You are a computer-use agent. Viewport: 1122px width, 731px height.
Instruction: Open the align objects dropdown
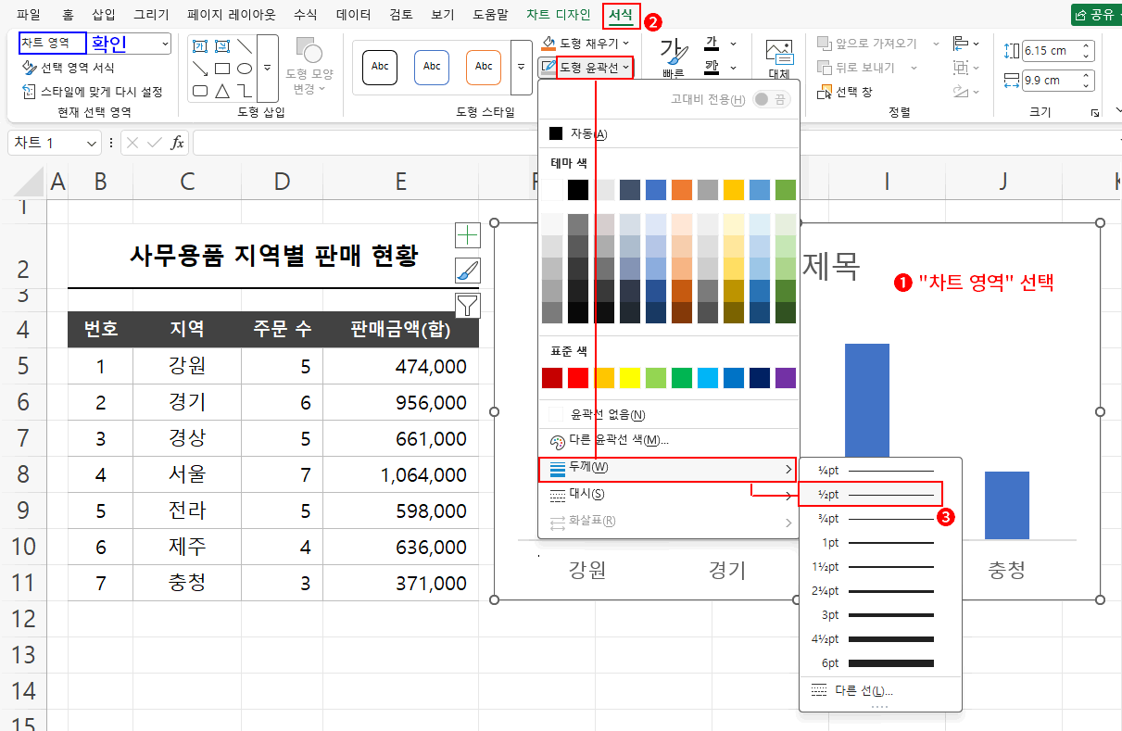point(967,44)
